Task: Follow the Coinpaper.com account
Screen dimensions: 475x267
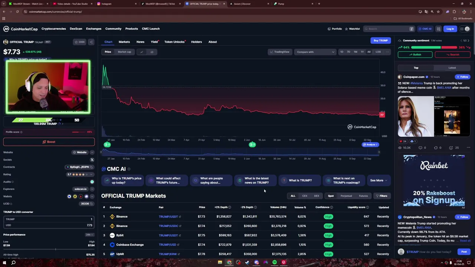Action: click(463, 77)
